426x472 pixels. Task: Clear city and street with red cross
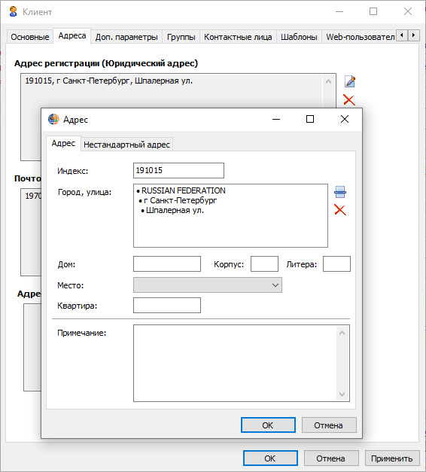340,210
